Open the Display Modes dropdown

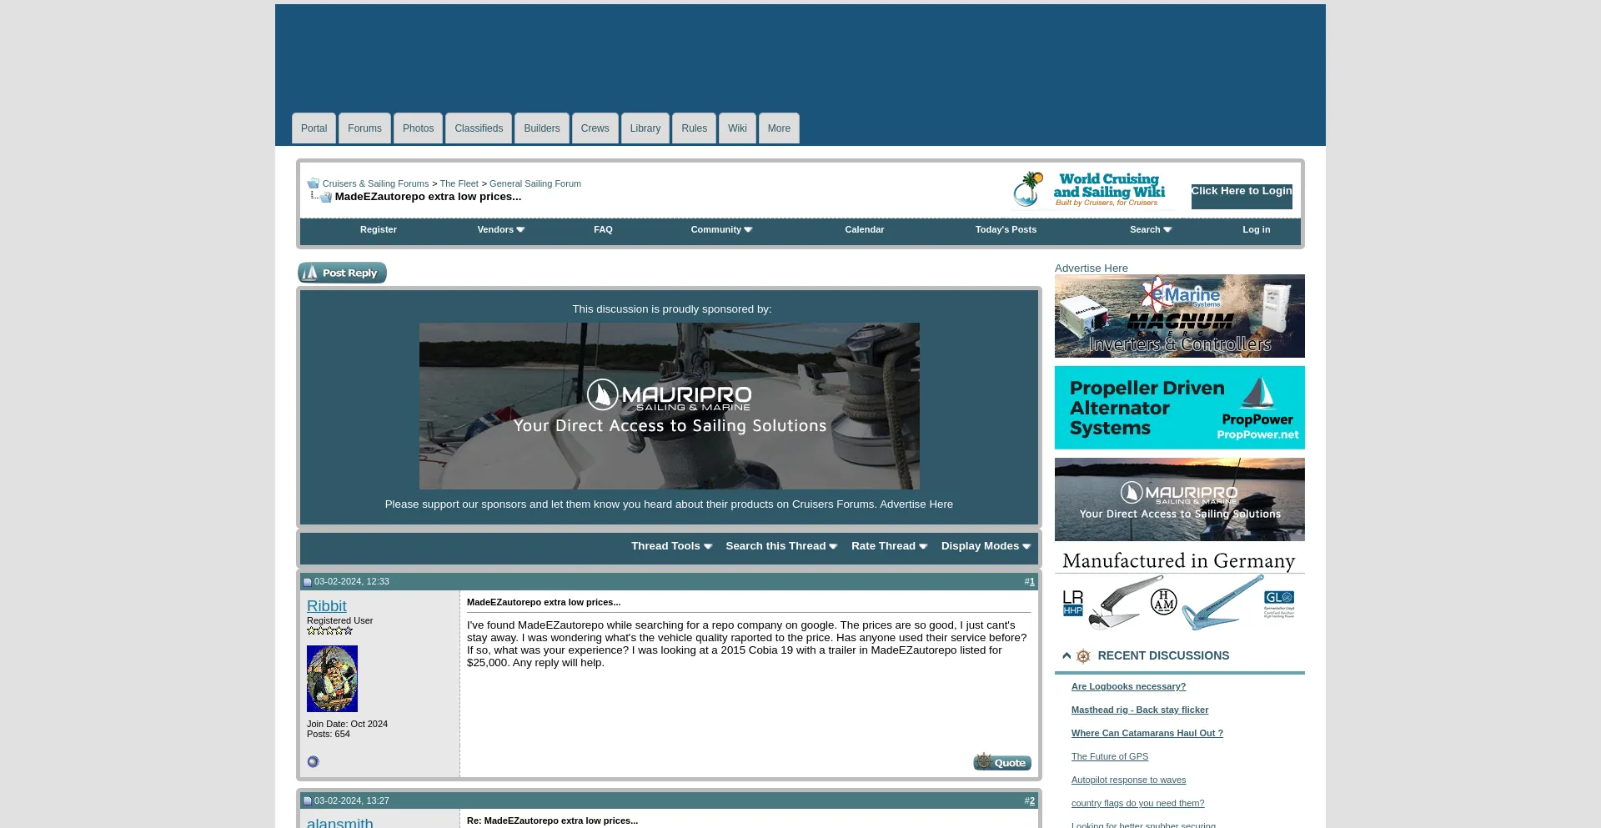[986, 546]
